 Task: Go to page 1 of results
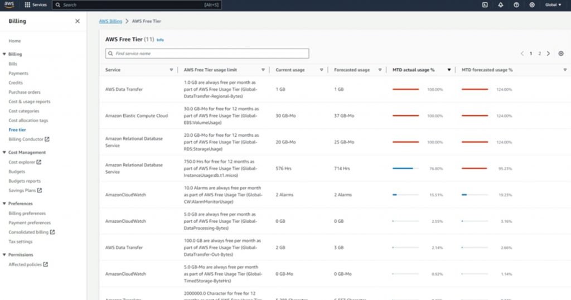531,54
